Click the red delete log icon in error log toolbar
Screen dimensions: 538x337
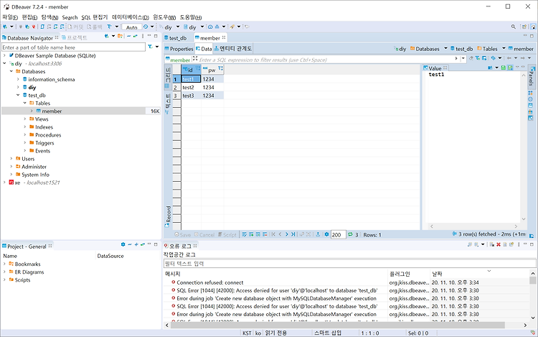499,244
